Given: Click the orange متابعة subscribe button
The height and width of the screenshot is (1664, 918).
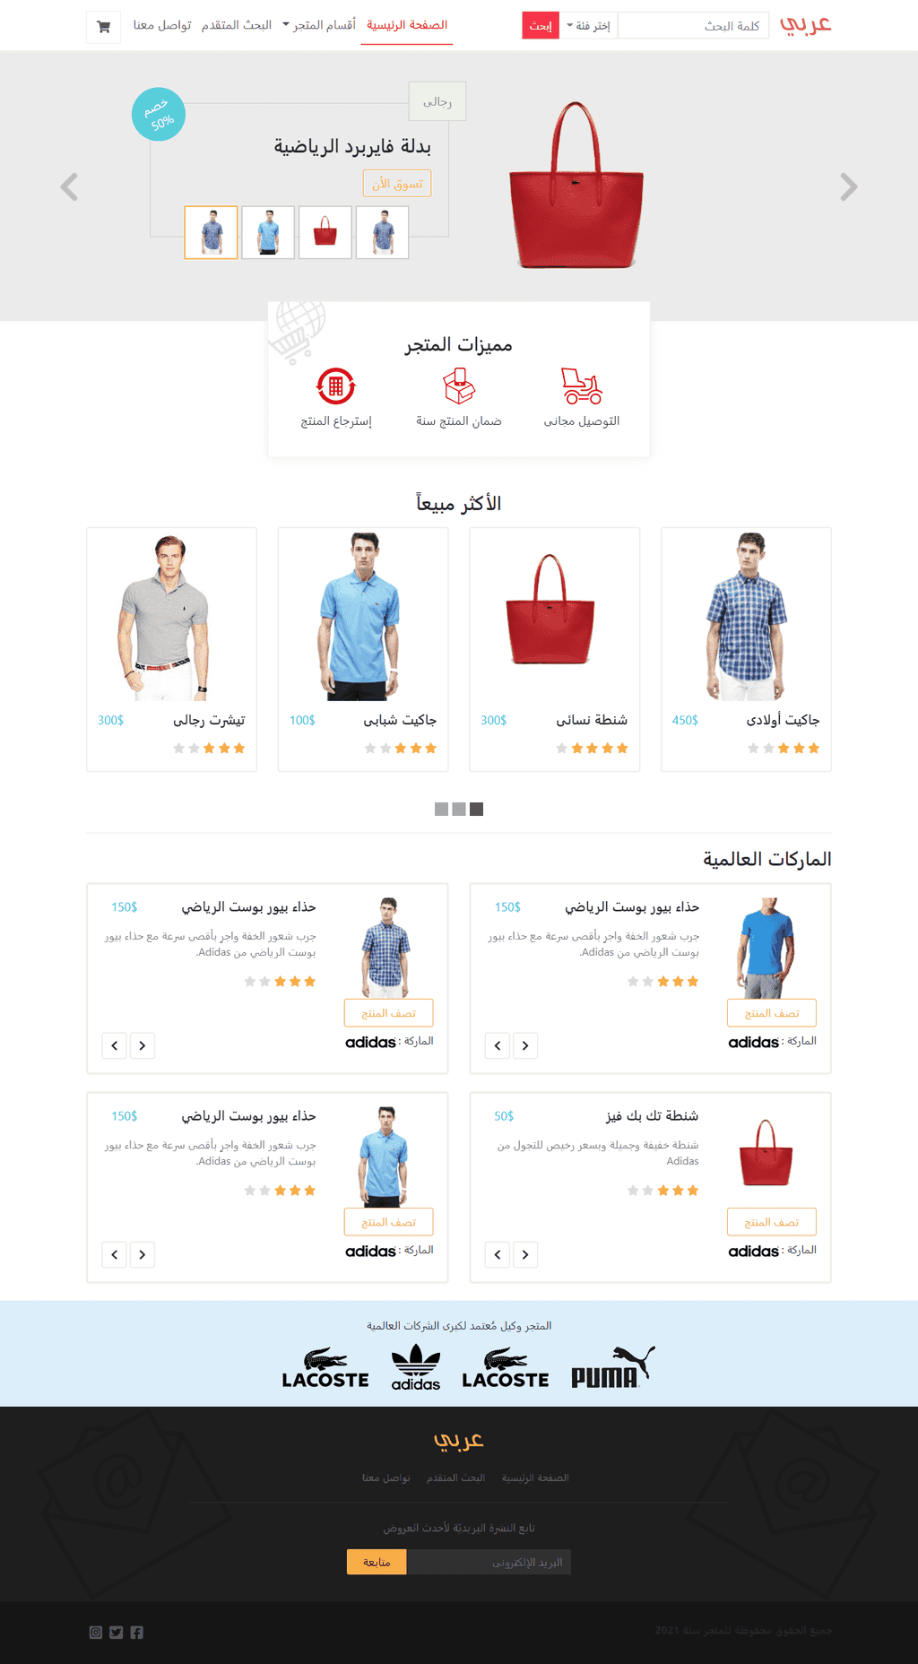Looking at the screenshot, I should (377, 1562).
